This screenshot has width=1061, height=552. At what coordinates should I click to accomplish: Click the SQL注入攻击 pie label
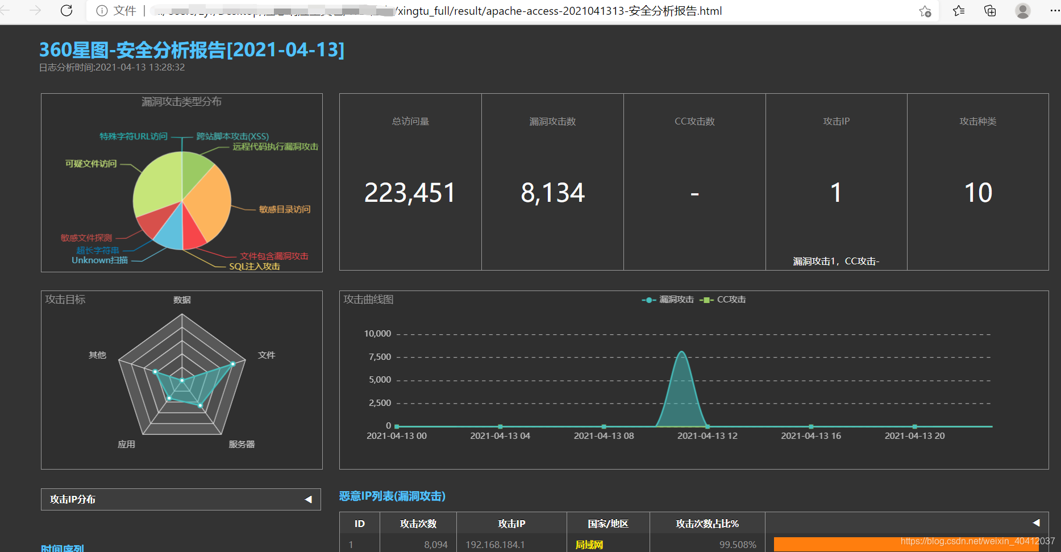point(255,266)
